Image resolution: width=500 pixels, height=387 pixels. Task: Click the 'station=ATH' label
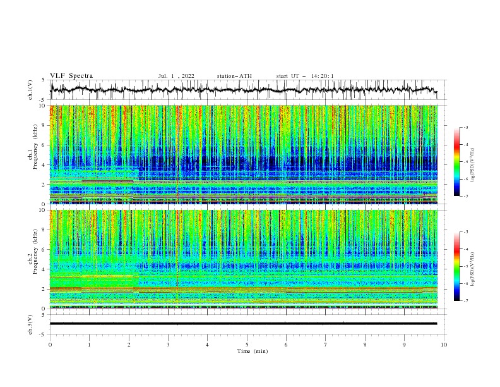tap(234, 76)
